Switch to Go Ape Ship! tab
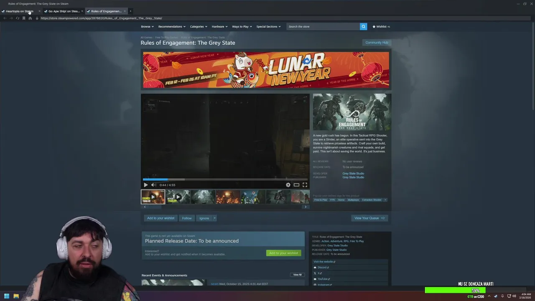This screenshot has width=535, height=301. [x=64, y=11]
